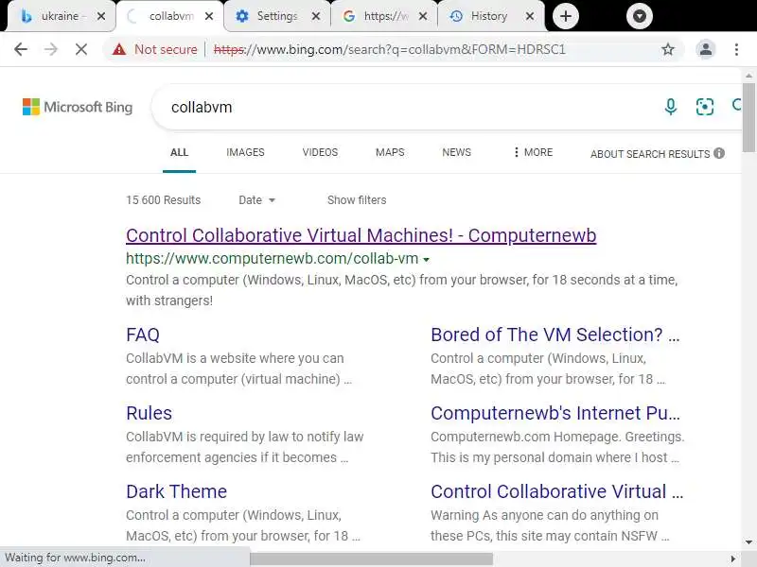Click the horizontal scrollbar thumb
757x567 pixels.
pyautogui.click(x=371, y=558)
